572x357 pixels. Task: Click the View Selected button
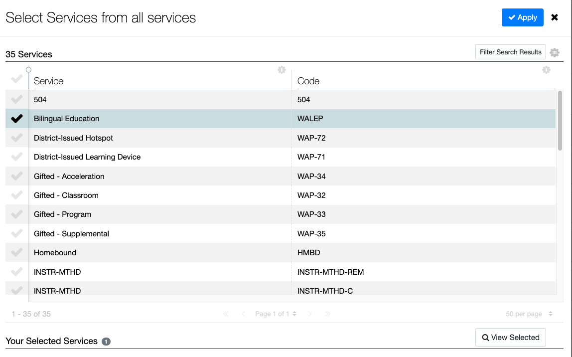click(510, 337)
